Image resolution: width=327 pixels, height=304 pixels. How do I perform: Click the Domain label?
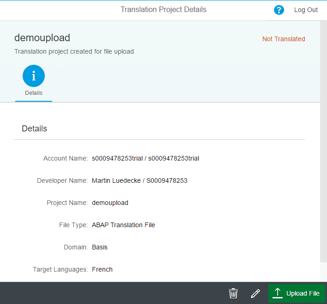76,247
